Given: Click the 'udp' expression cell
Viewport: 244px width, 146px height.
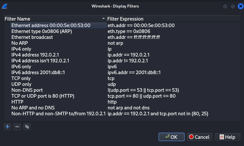Looking at the screenshot, I should pos(112,84).
